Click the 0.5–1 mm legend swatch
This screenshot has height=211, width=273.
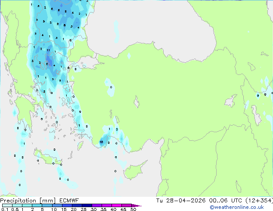(x=17, y=205)
